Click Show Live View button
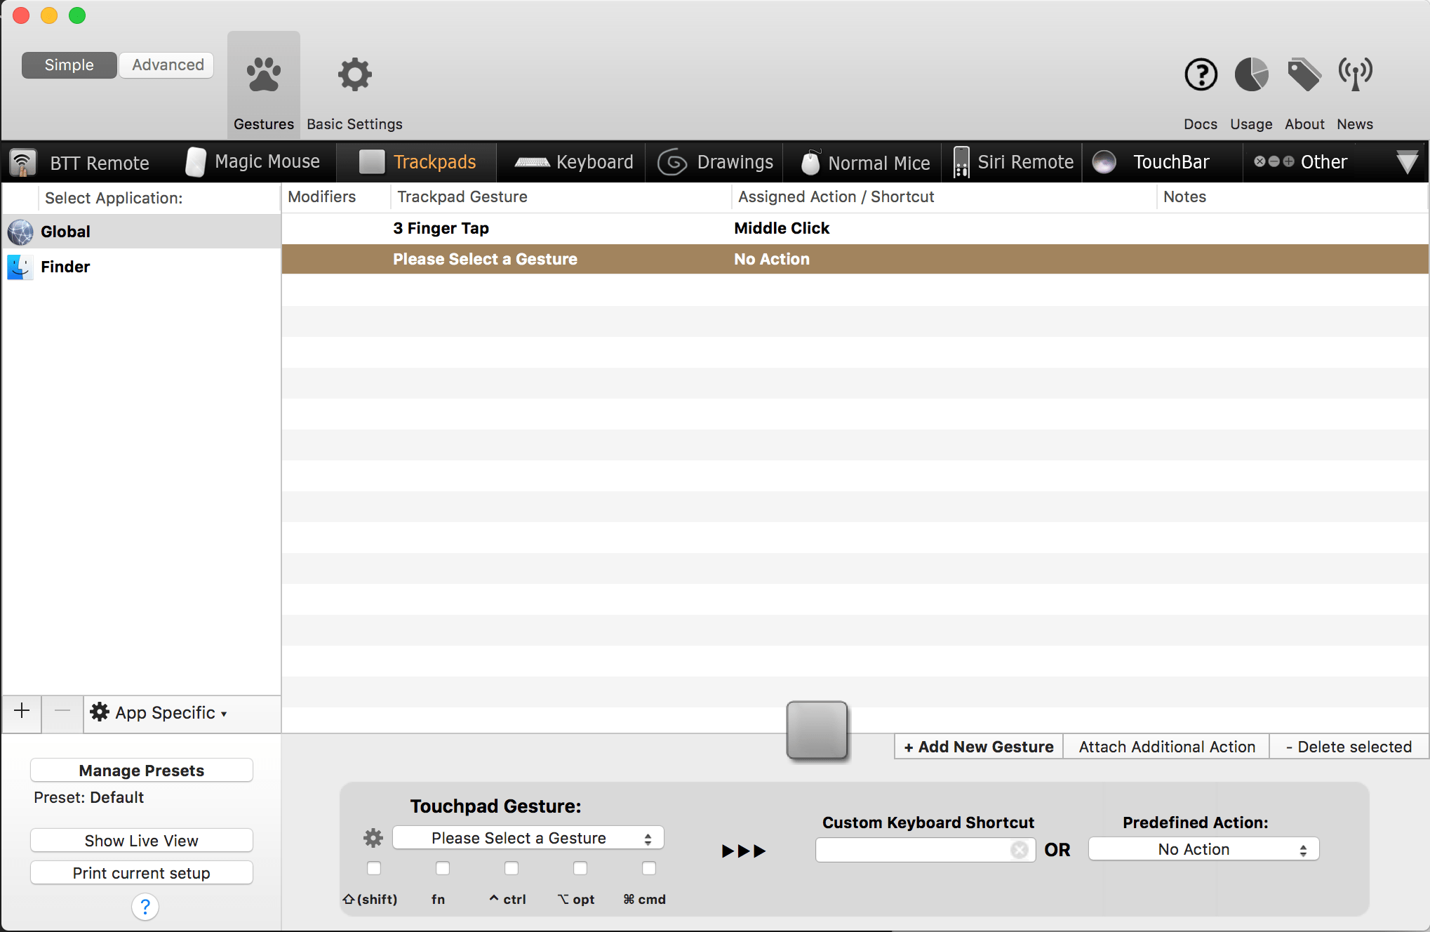The width and height of the screenshot is (1430, 932). point(142,840)
